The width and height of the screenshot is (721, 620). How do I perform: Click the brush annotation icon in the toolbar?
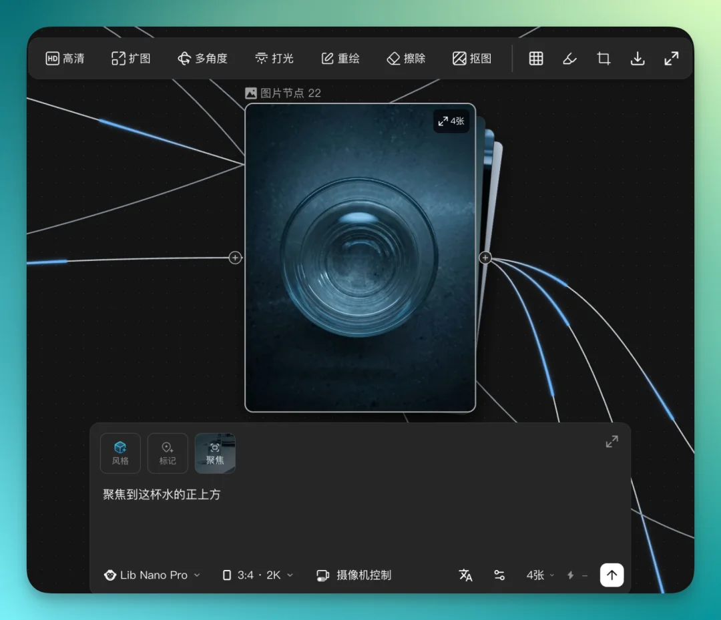[x=569, y=58]
